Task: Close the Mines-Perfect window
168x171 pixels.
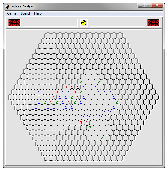Action: [x=157, y=5]
